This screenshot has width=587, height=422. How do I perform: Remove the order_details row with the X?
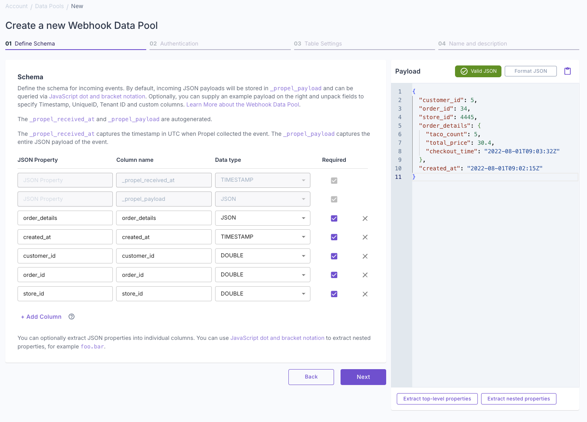pyautogui.click(x=365, y=218)
